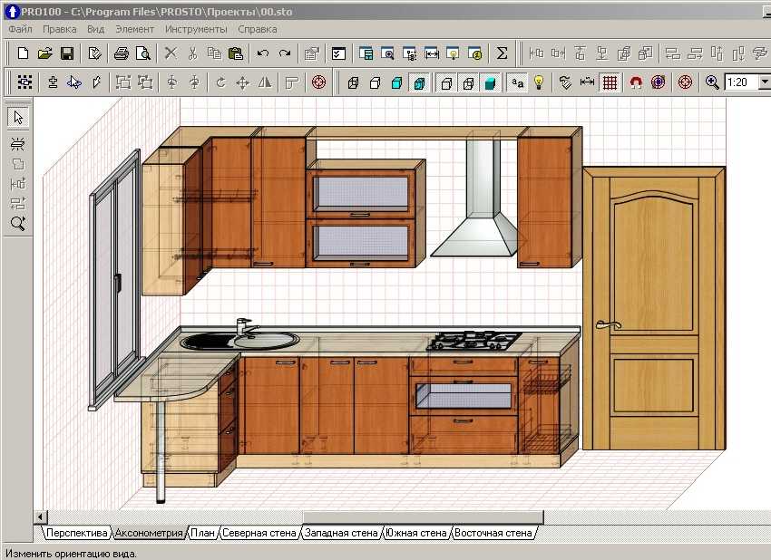Click the move four-arrow cross icon
The image size is (771, 560).
tap(242, 82)
